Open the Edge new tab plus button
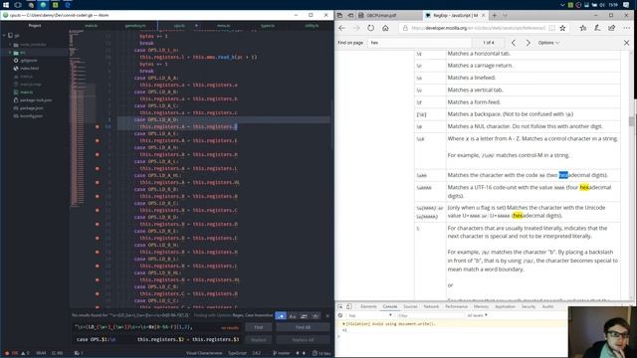The width and height of the screenshot is (637, 358). pyautogui.click(x=495, y=16)
